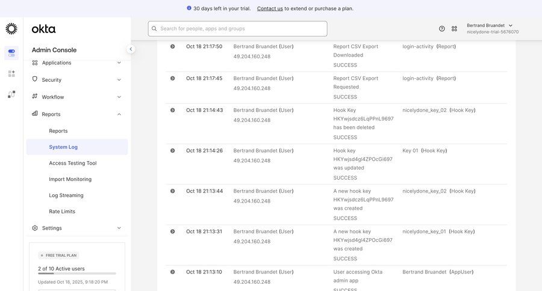Open the apps-plus icon in left rail
542x291 pixels.
[11, 73]
